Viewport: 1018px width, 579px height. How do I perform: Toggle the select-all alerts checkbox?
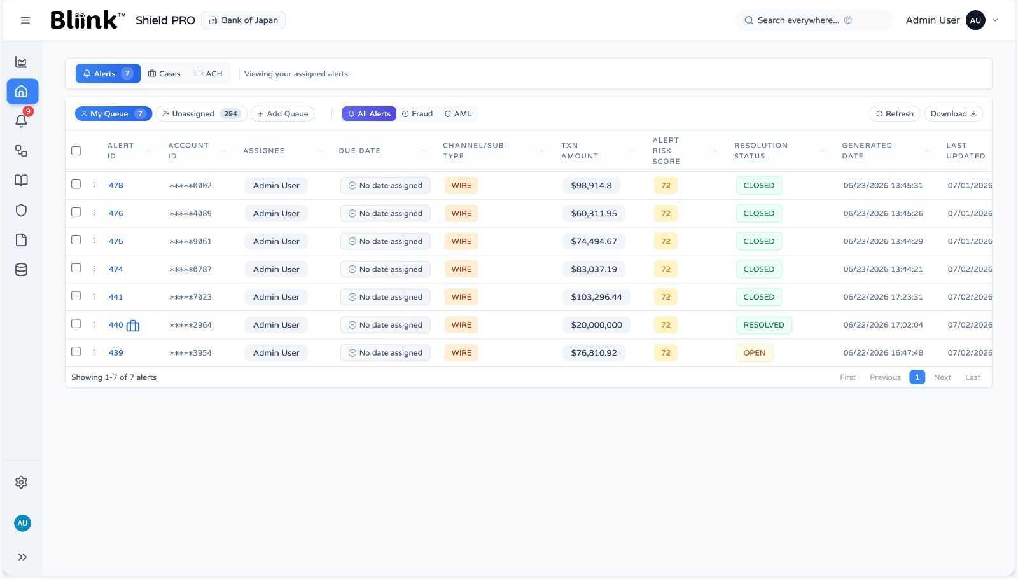tap(76, 151)
